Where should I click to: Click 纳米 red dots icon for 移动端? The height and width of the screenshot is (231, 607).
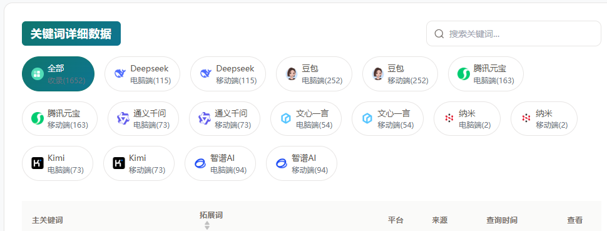[x=526, y=118]
